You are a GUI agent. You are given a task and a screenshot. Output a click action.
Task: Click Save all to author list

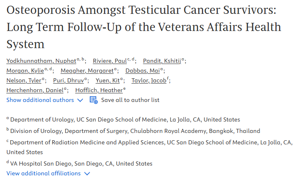pos(130,100)
